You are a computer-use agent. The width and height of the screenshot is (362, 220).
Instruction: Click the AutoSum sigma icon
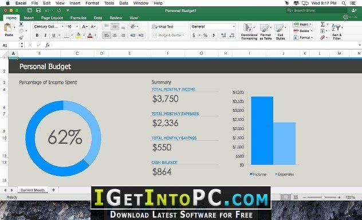[x=322, y=24]
